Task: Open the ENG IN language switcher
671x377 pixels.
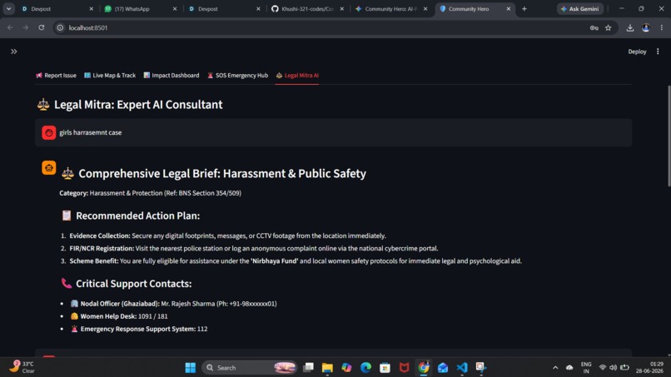Action: (586, 368)
